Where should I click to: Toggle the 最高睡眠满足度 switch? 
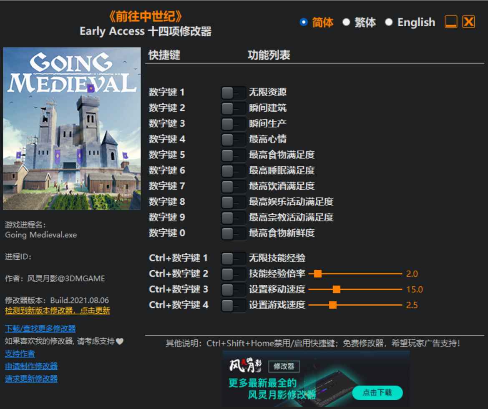coord(233,171)
